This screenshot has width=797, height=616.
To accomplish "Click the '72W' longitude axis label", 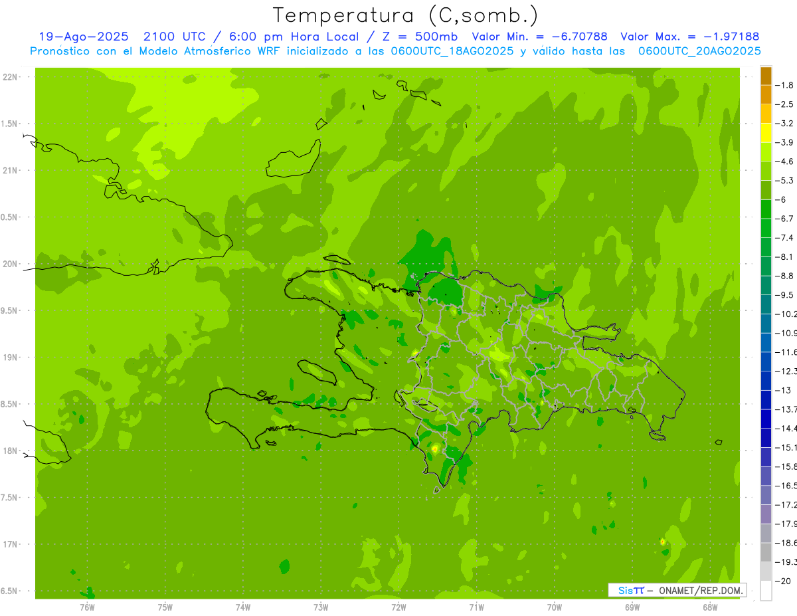I will tap(399, 607).
